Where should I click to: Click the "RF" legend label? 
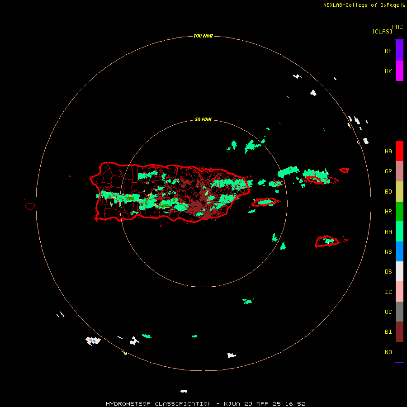388,51
